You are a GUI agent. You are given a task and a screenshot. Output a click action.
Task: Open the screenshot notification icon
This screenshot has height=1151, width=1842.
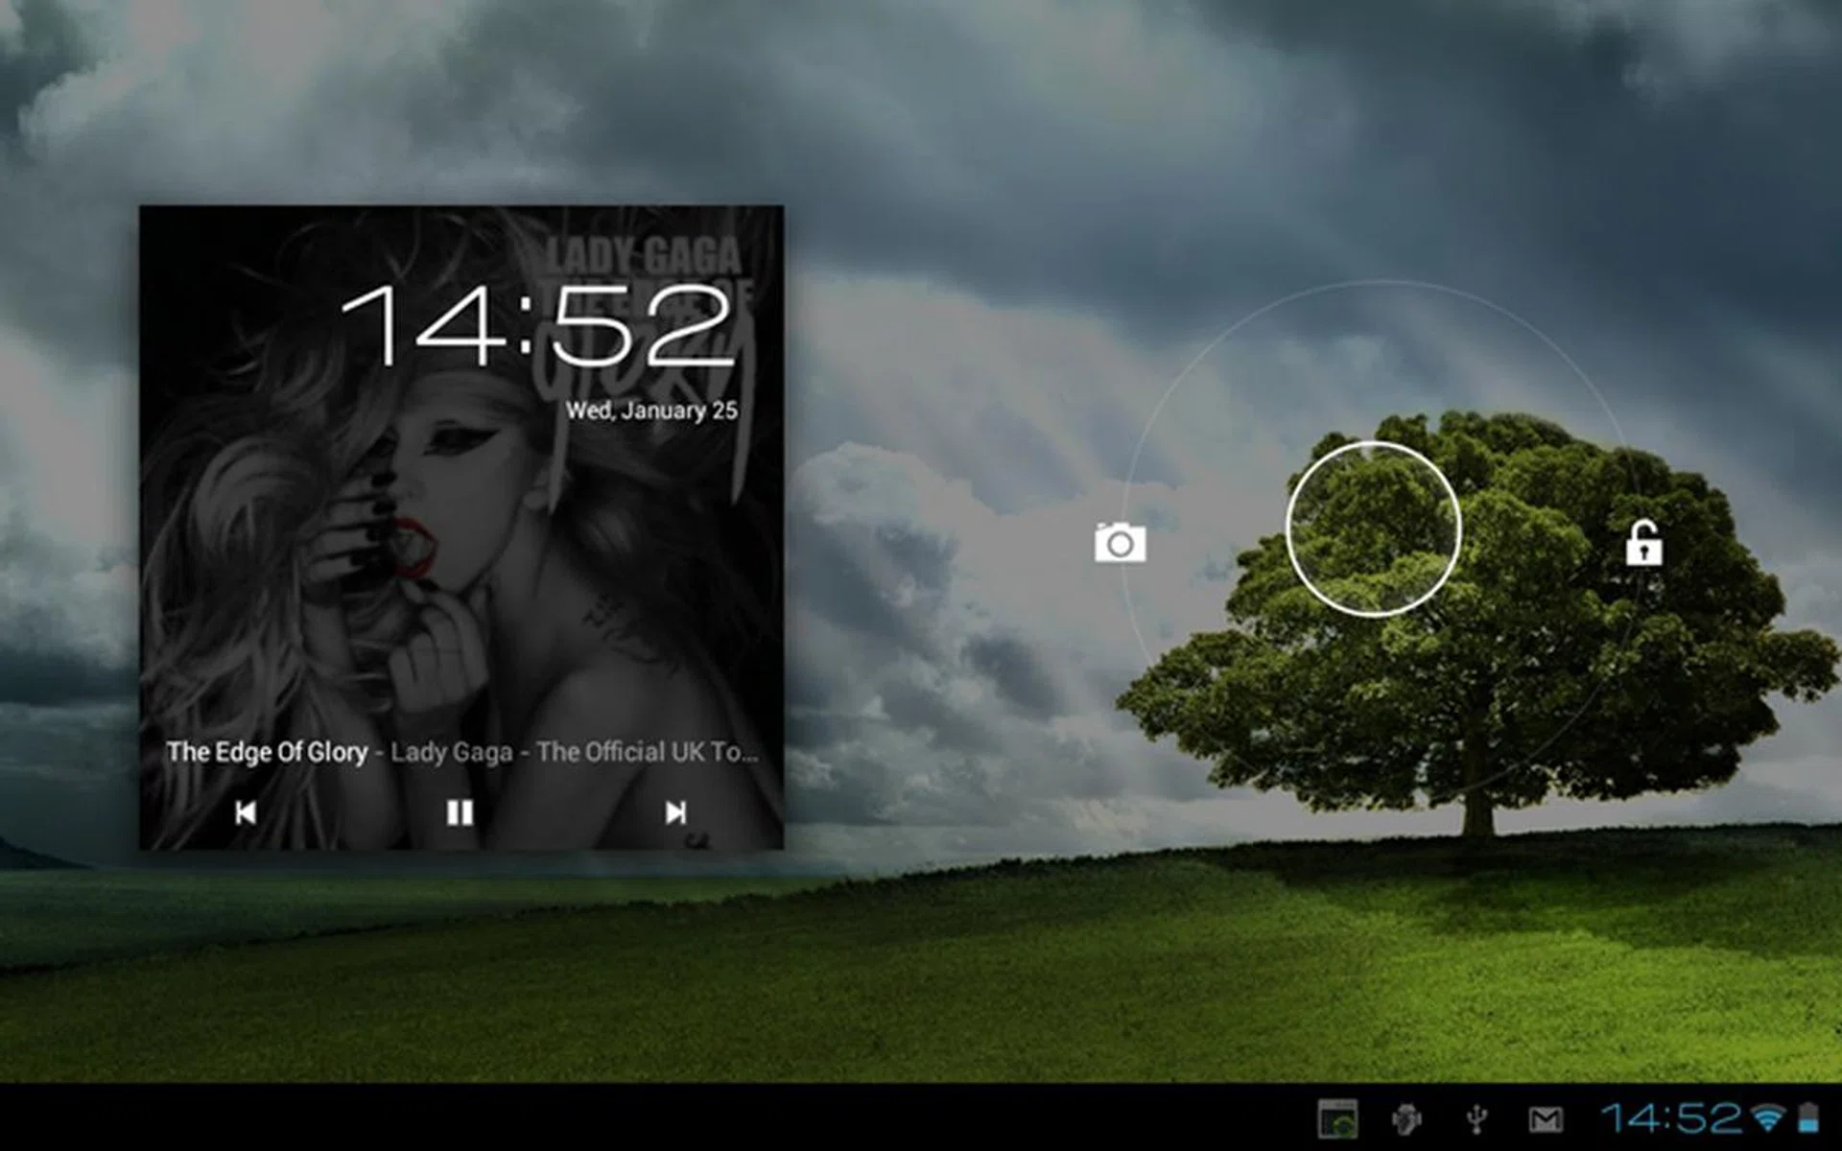click(x=1337, y=1118)
